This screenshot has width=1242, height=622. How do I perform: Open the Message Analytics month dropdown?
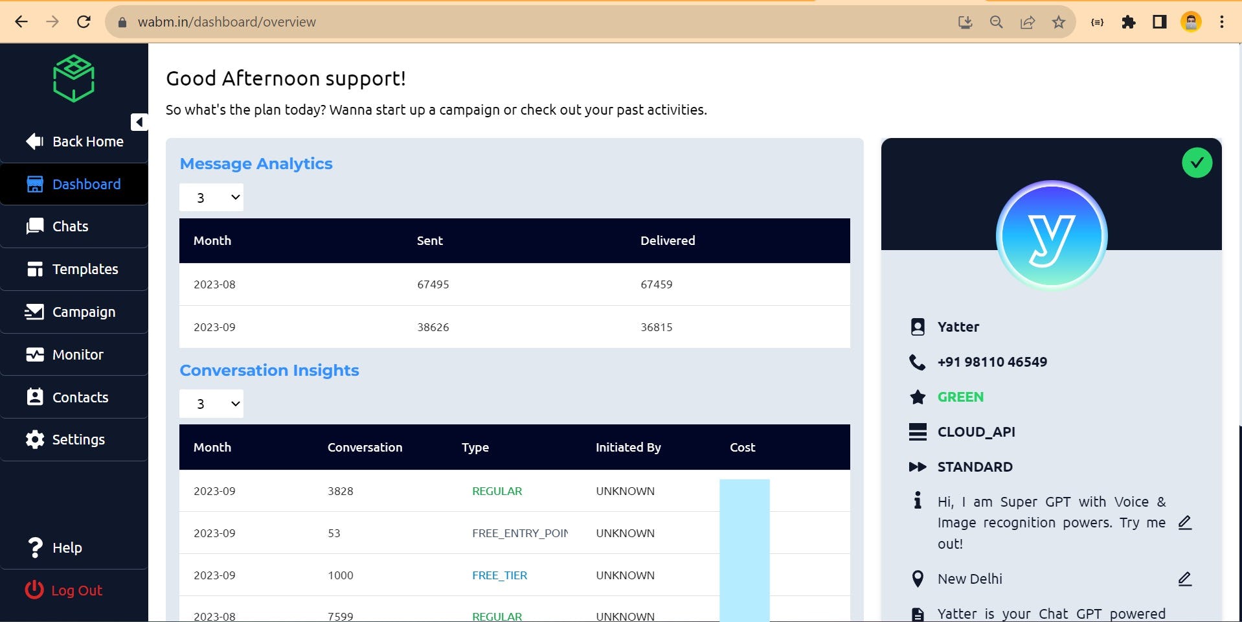[211, 197]
